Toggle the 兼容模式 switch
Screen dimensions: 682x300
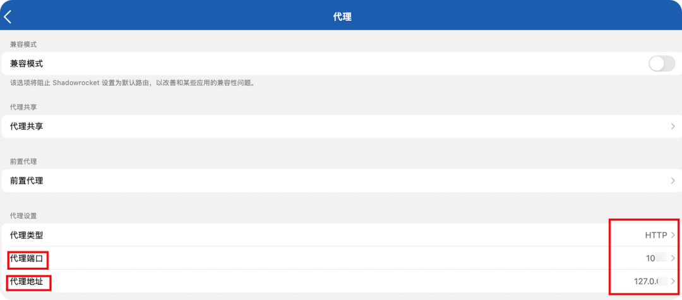tap(662, 64)
